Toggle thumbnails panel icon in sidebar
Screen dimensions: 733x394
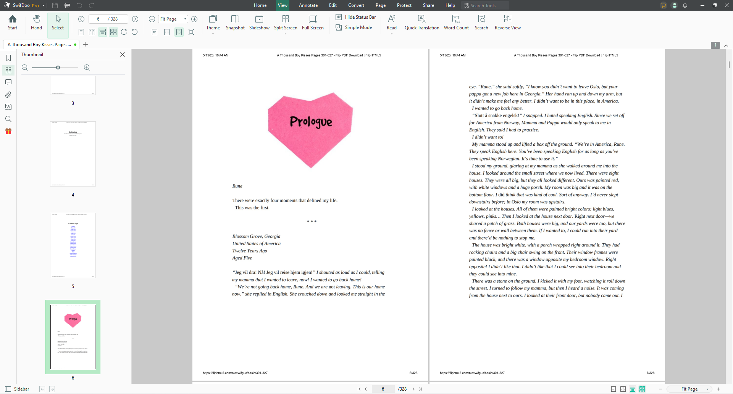[8, 70]
